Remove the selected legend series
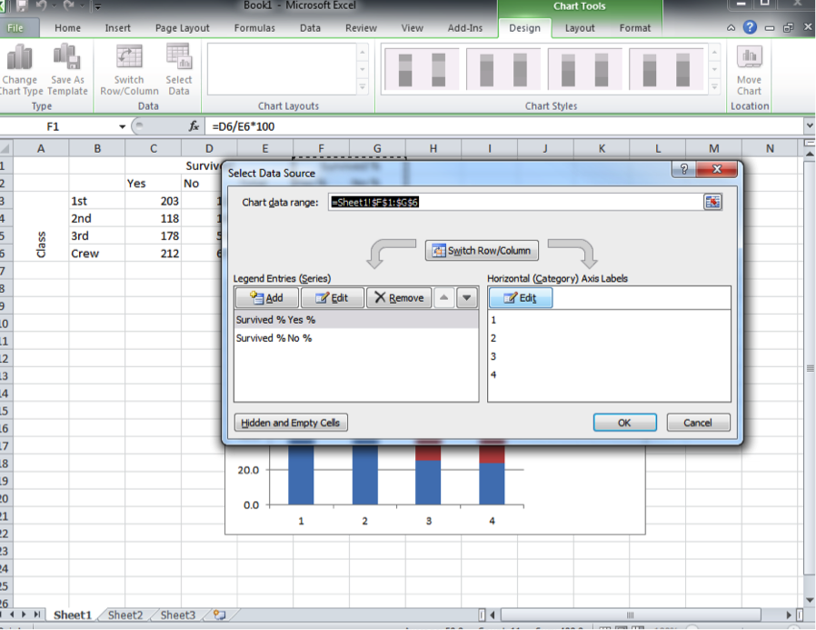The height and width of the screenshot is (630, 816). [398, 297]
